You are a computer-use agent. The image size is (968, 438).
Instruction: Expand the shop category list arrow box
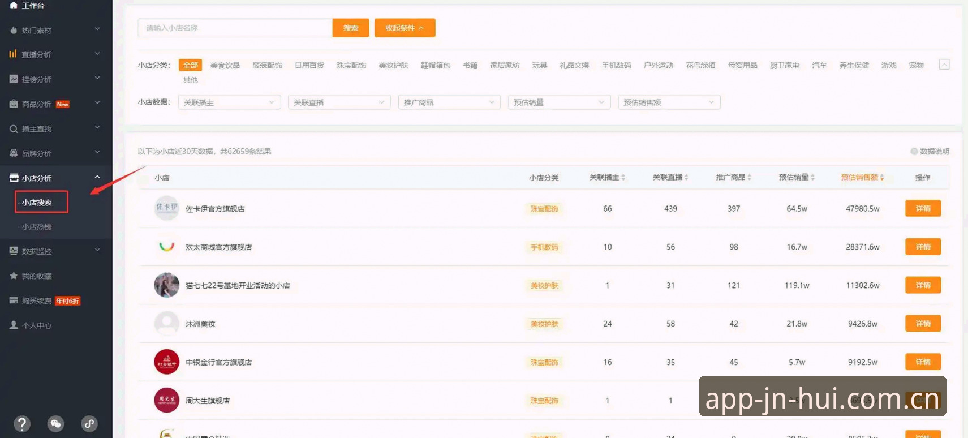(944, 65)
